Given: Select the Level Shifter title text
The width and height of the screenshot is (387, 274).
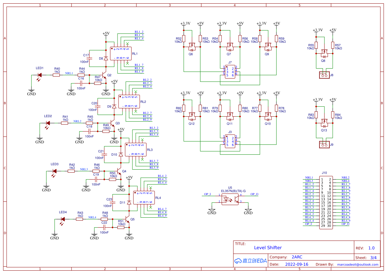Looking at the screenshot, I should coord(268,247).
